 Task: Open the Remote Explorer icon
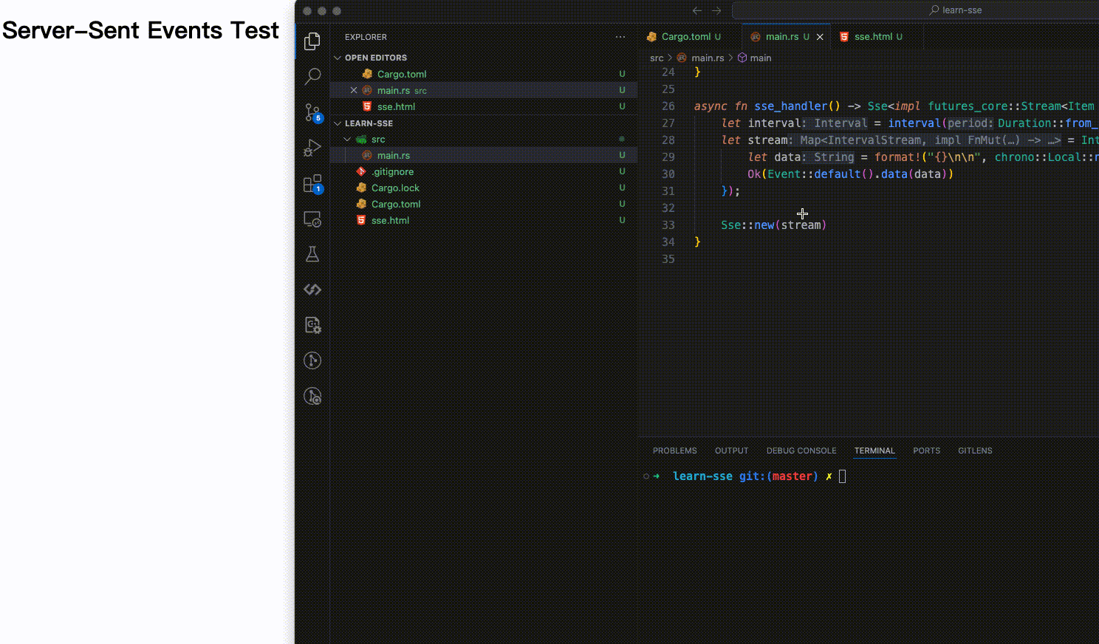pos(312,219)
